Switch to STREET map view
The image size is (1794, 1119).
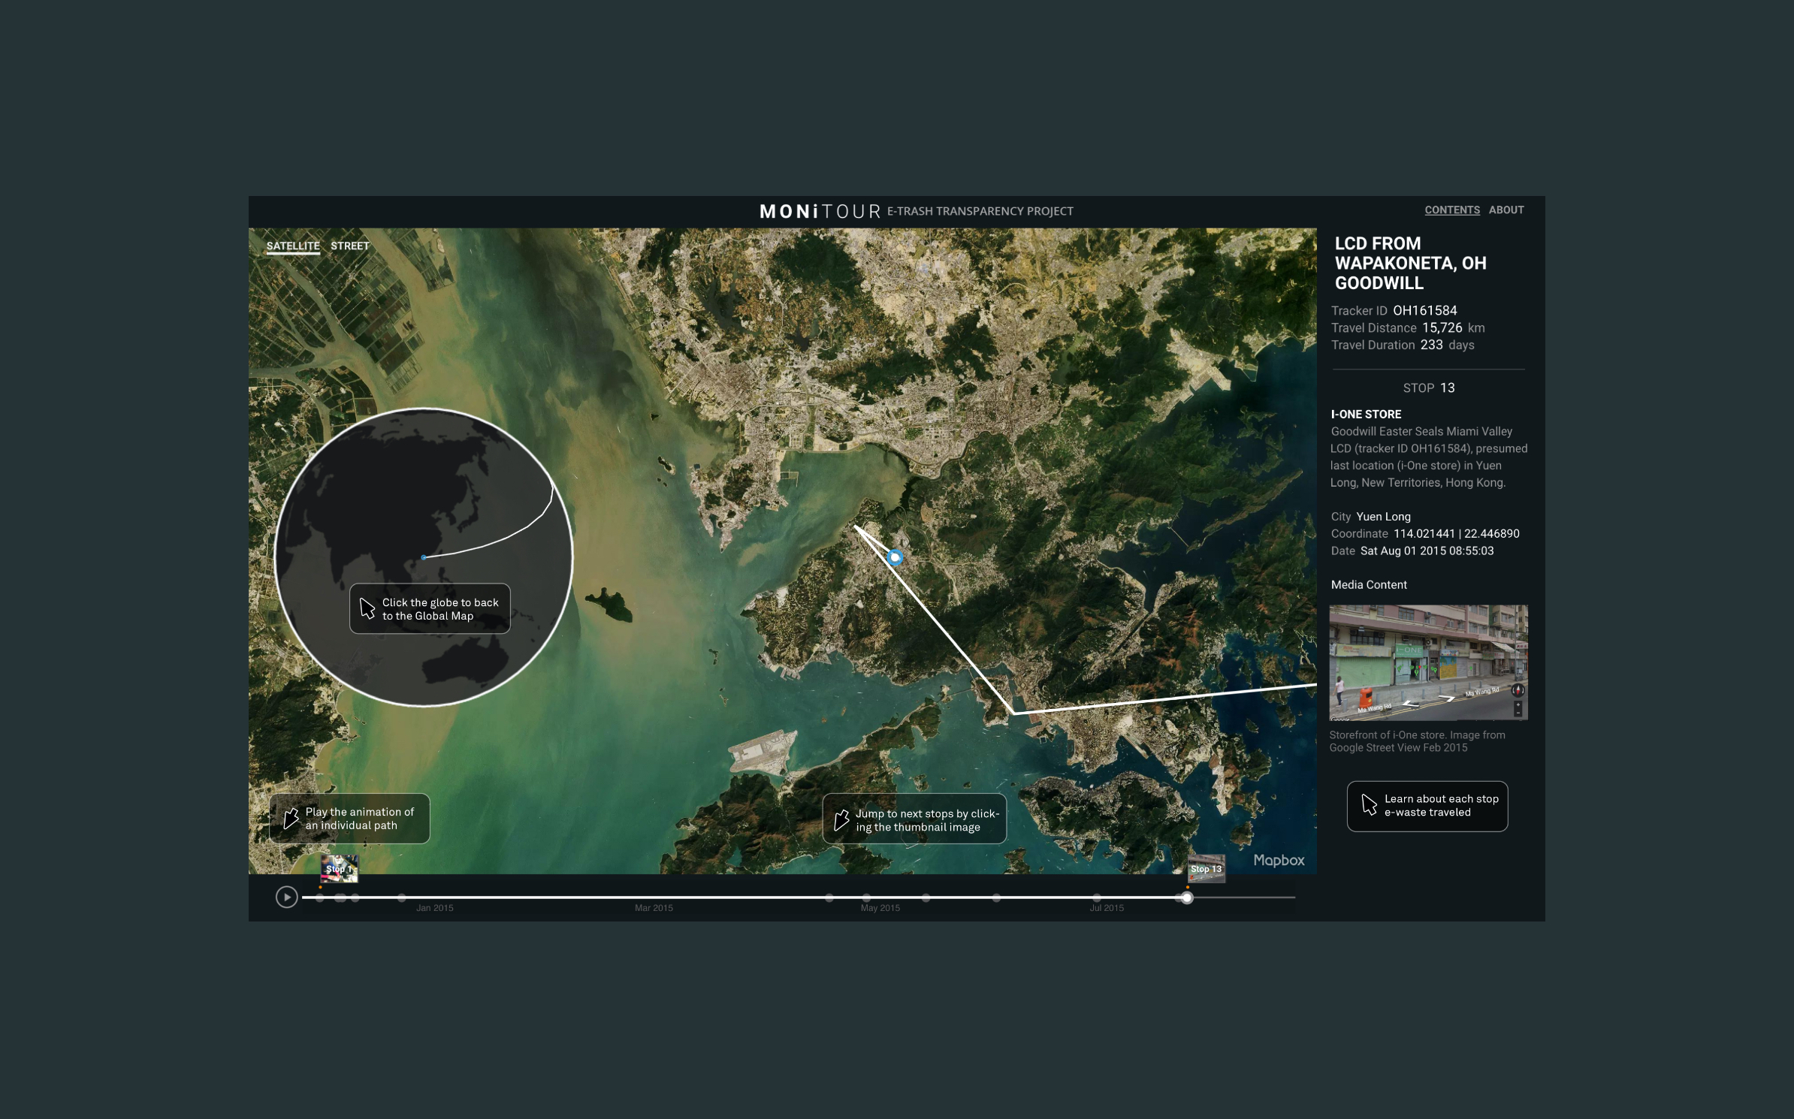click(x=350, y=246)
